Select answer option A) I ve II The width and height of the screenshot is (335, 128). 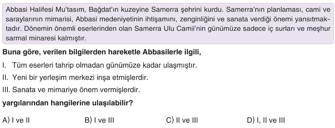pyautogui.click(x=16, y=120)
